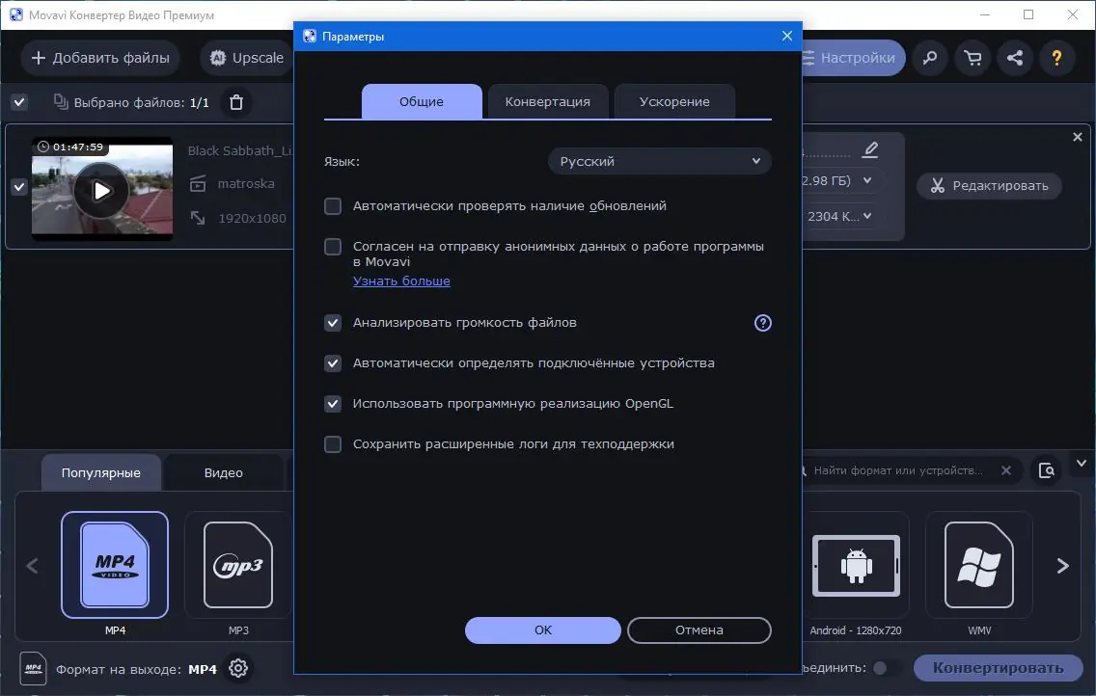Expand the 2.98 GB output size dropdown
Screen dimensions: 1096x696
(x=867, y=180)
